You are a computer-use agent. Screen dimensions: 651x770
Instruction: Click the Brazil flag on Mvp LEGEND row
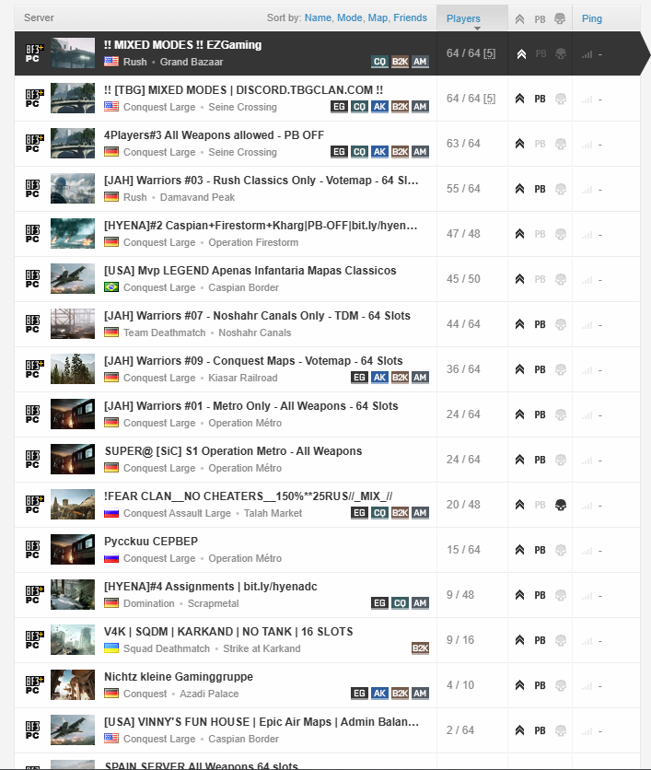point(111,287)
